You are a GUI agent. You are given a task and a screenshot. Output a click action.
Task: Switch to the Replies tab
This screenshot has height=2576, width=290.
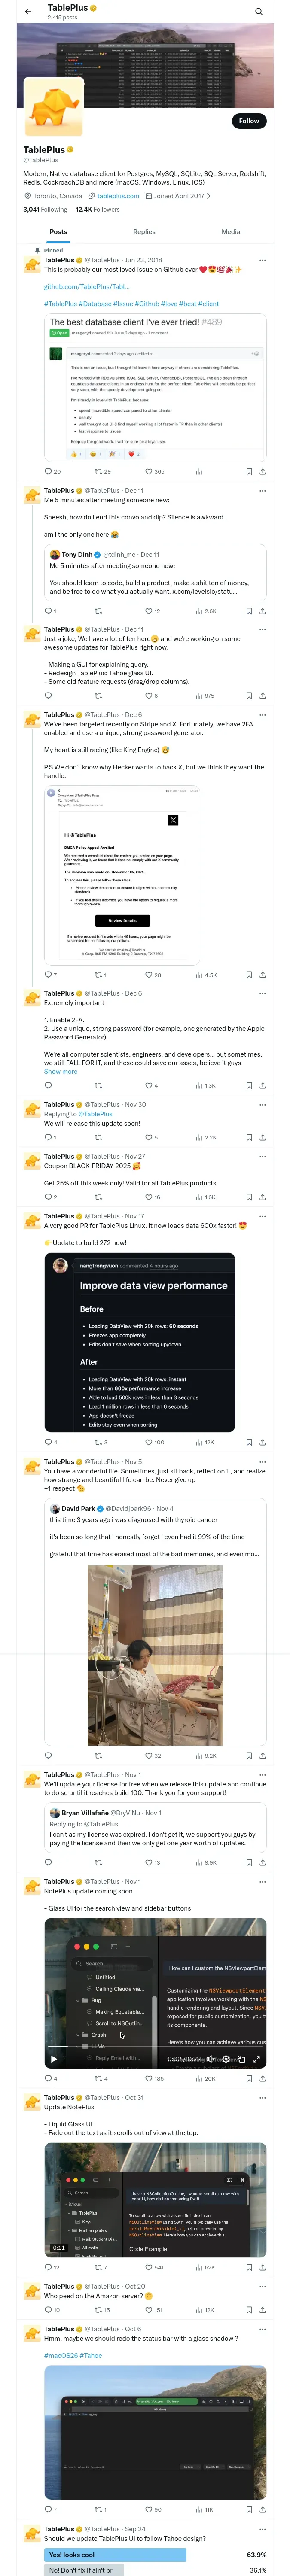(x=144, y=231)
